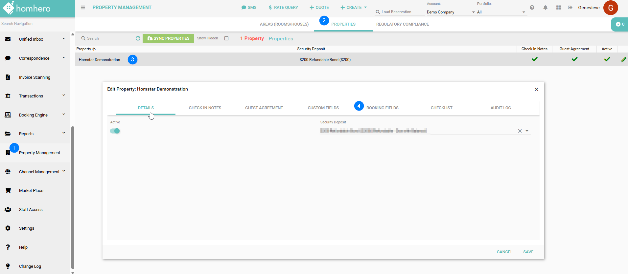Click the Load Reservation search field
The height and width of the screenshot is (274, 628).
[399, 12]
